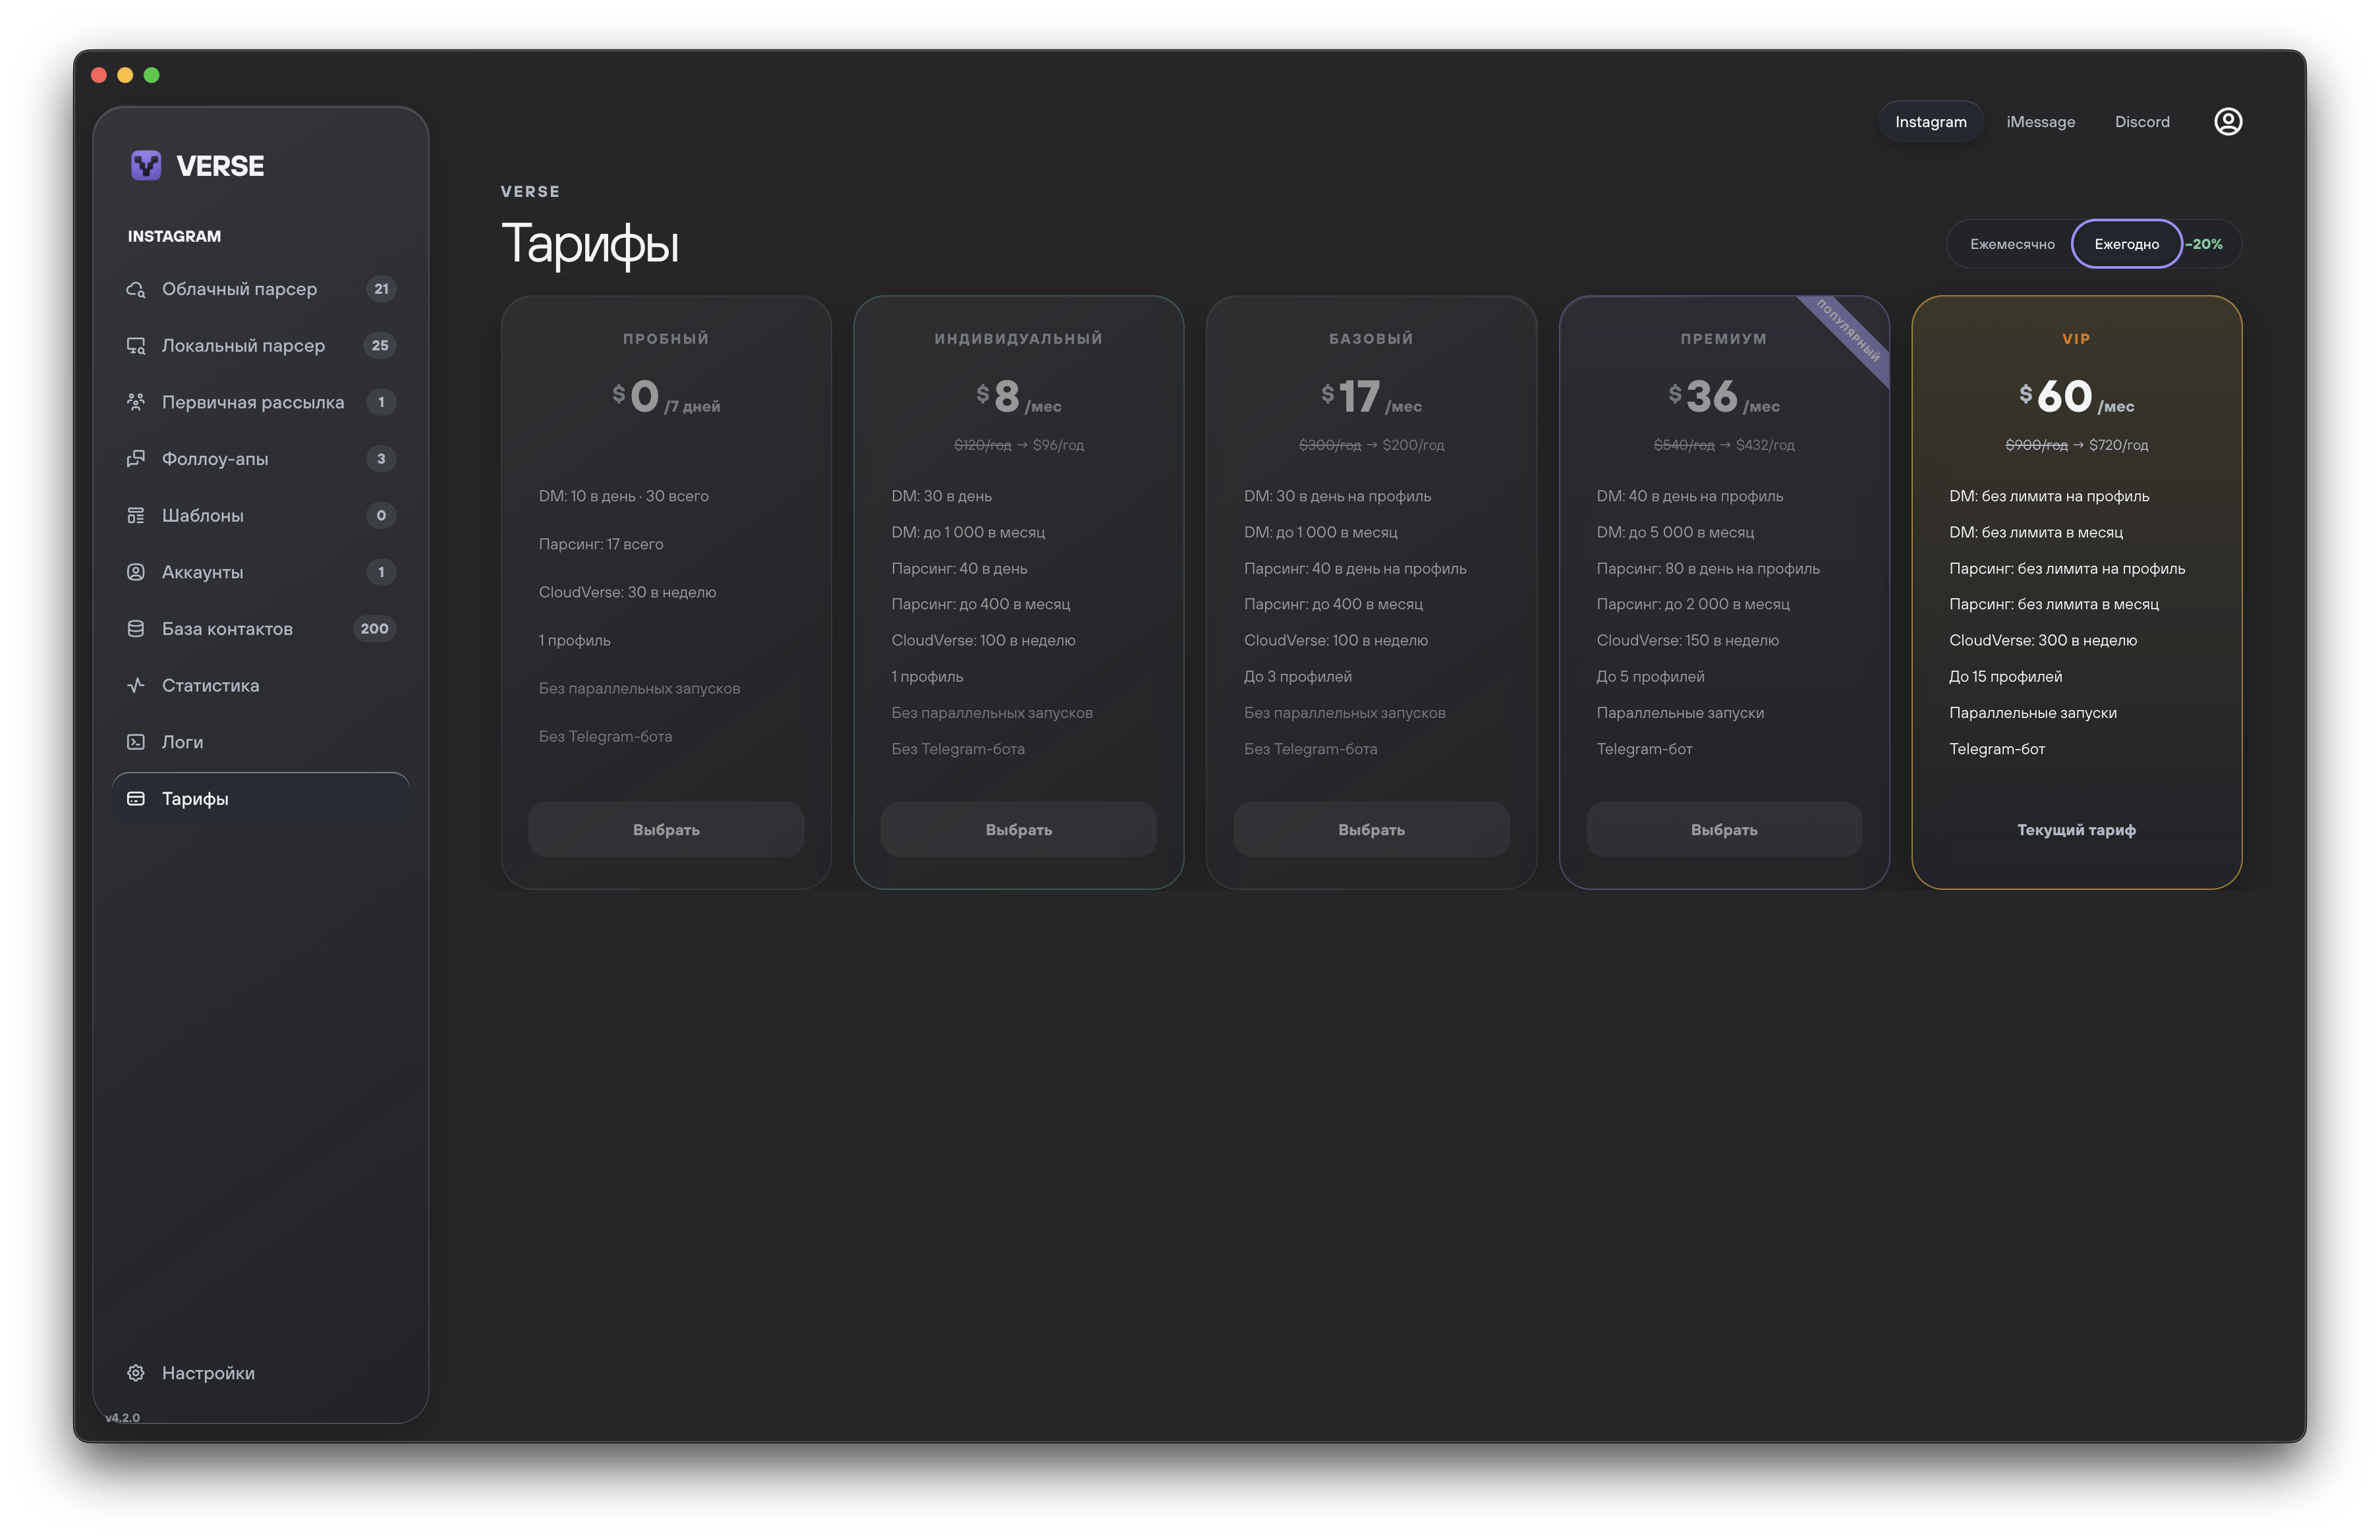Click 'DM: до 5 000 в месяц'
The width and height of the screenshot is (2380, 1540).
coord(1675,533)
